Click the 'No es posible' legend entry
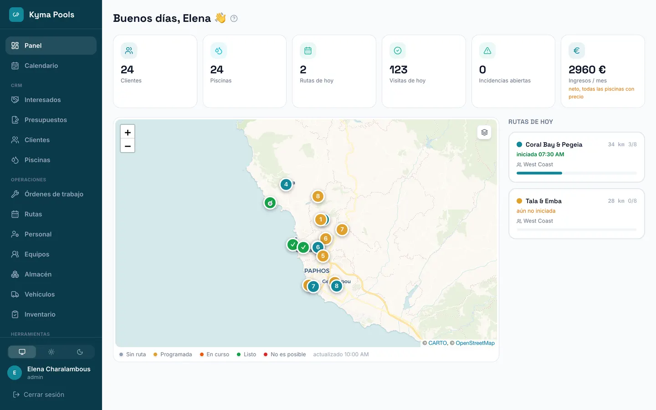The height and width of the screenshot is (410, 656). (285, 354)
